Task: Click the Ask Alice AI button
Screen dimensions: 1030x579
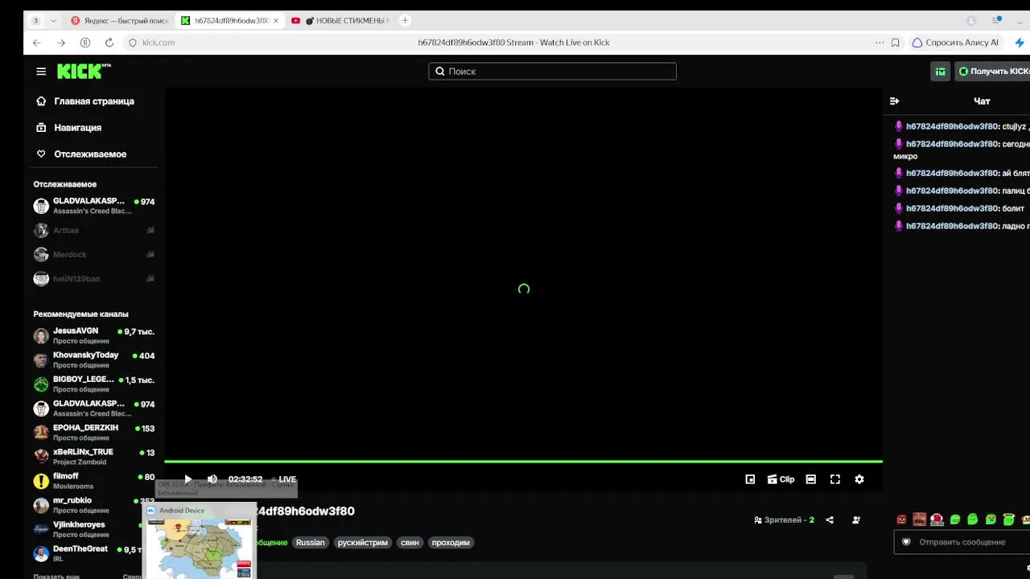Action: click(955, 43)
